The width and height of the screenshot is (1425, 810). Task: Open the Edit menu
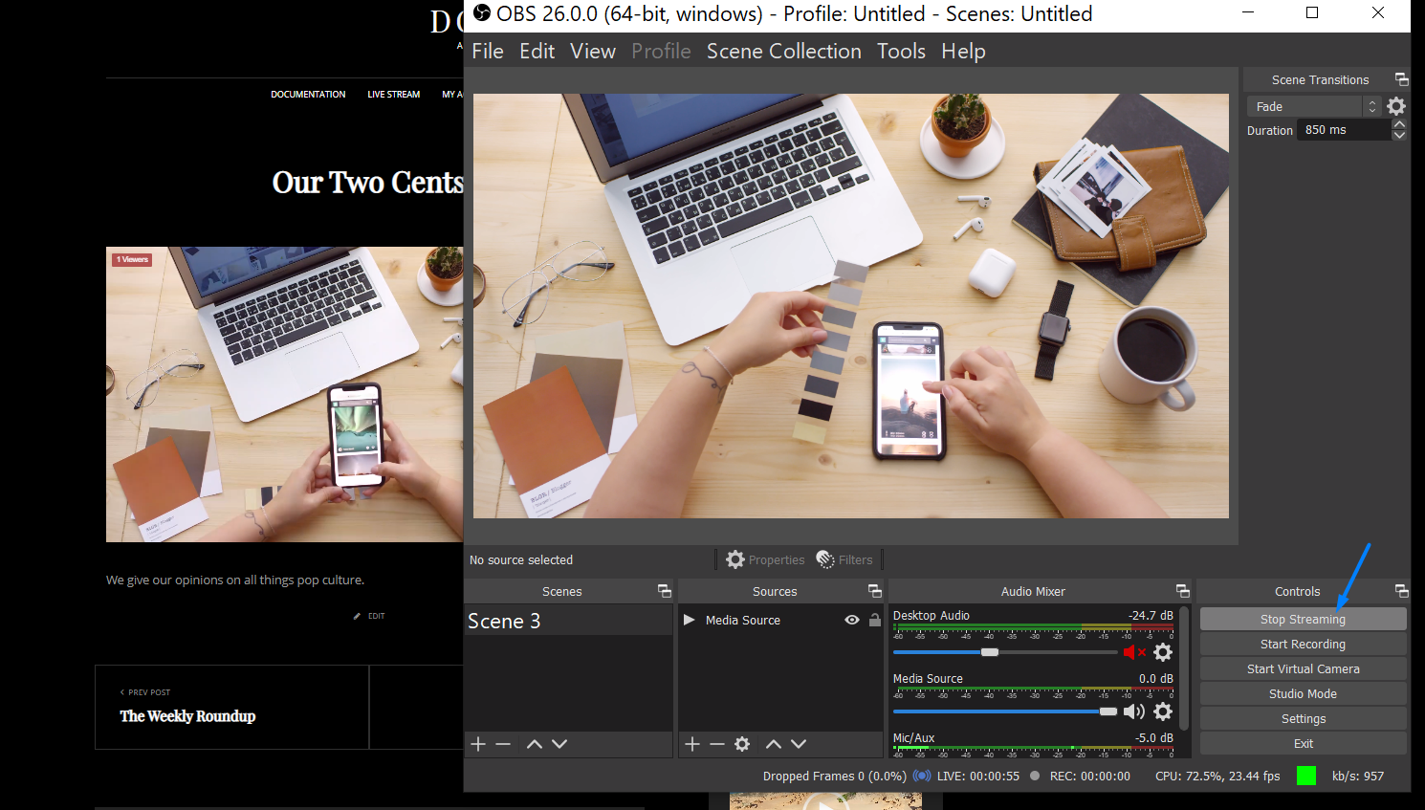click(537, 51)
